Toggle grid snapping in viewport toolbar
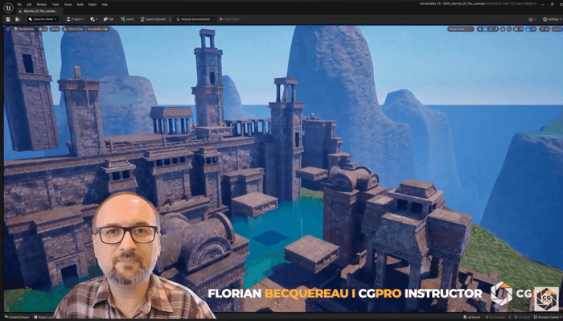The width and height of the screenshot is (563, 321). click(518, 29)
